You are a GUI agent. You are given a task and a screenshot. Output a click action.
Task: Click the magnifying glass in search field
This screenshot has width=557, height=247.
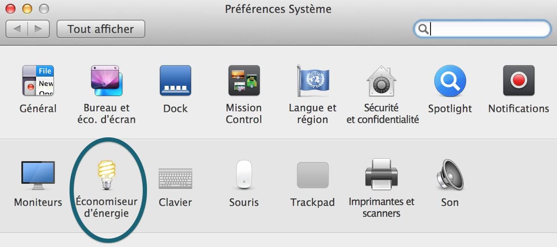(423, 29)
